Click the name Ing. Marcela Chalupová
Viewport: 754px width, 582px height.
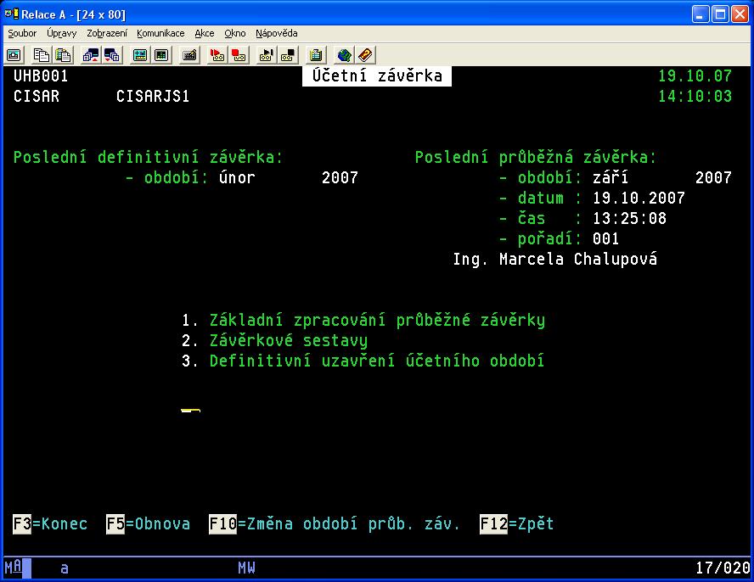click(x=555, y=260)
